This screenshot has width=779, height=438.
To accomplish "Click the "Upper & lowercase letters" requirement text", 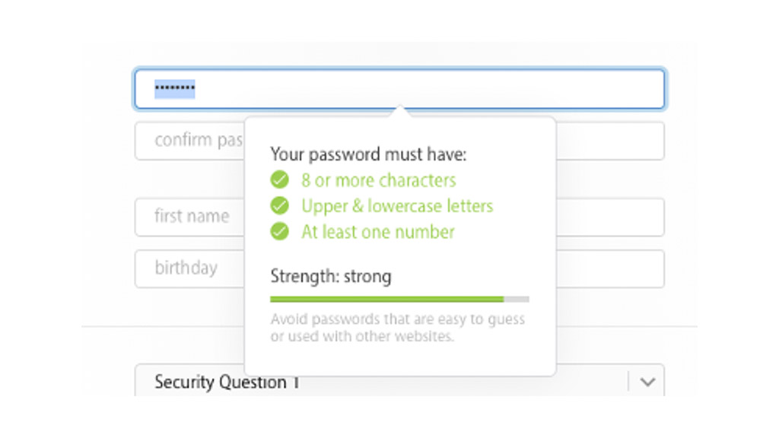I will coord(397,206).
